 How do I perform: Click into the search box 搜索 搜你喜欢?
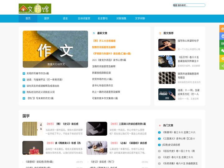click(189, 5)
